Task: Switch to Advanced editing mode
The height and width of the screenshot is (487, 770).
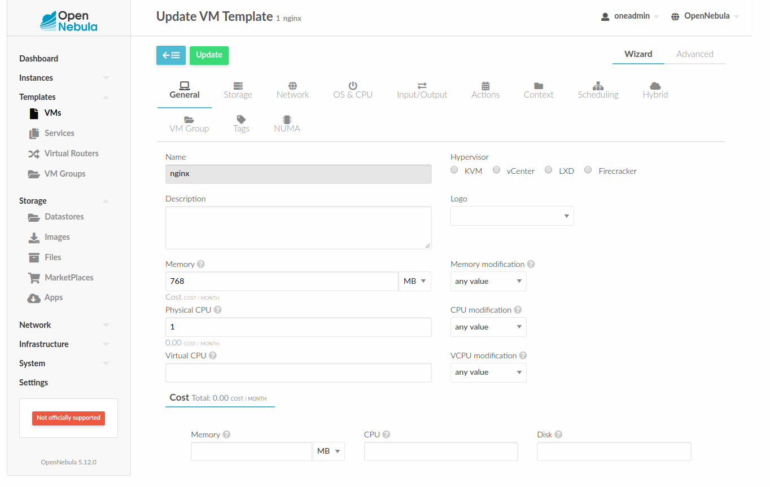Action: coord(695,54)
